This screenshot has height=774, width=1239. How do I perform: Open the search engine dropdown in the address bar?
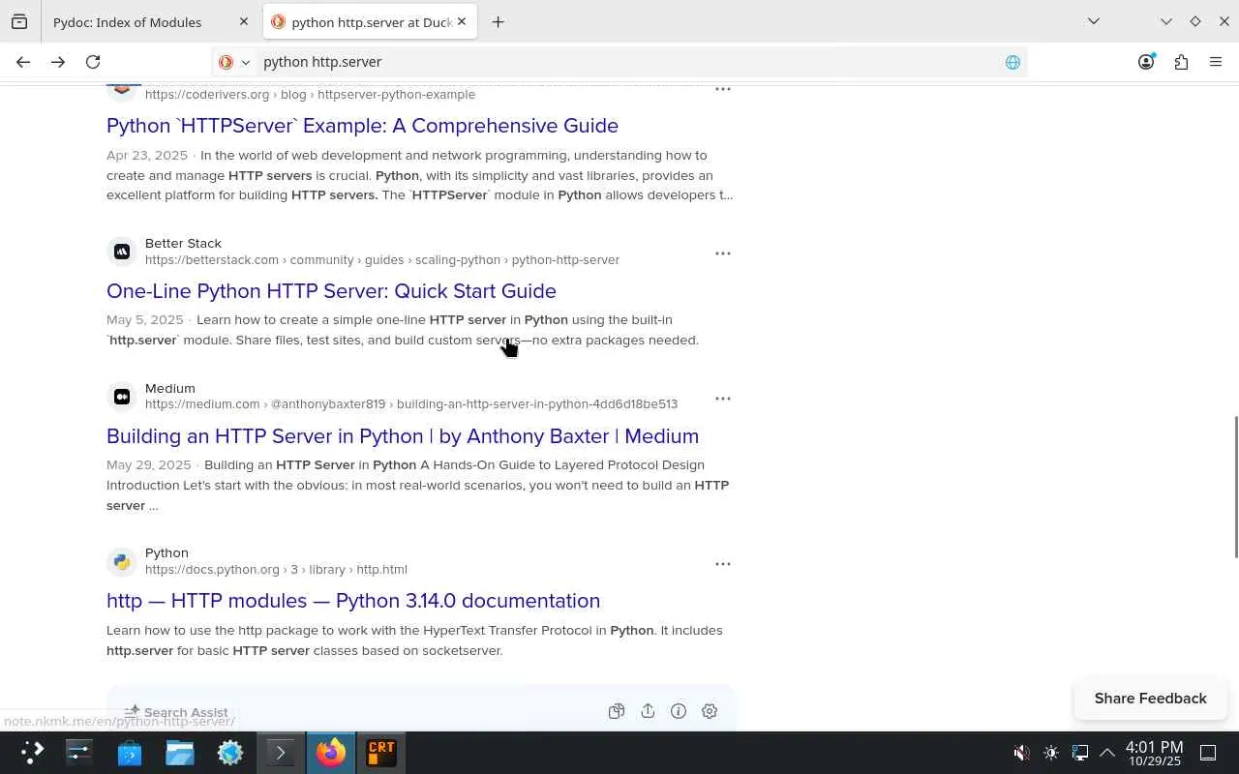(x=234, y=62)
